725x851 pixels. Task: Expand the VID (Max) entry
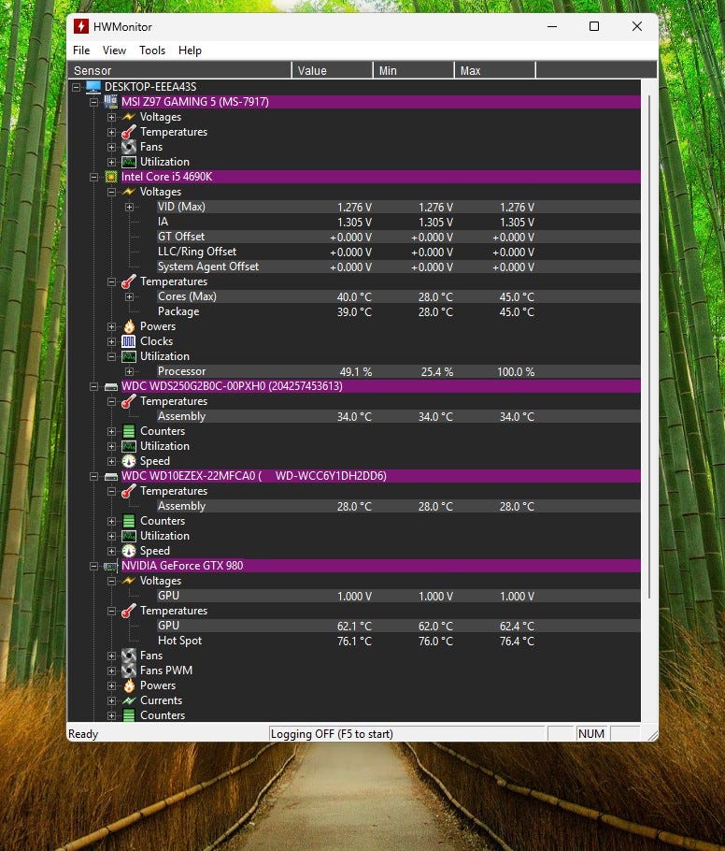point(129,207)
